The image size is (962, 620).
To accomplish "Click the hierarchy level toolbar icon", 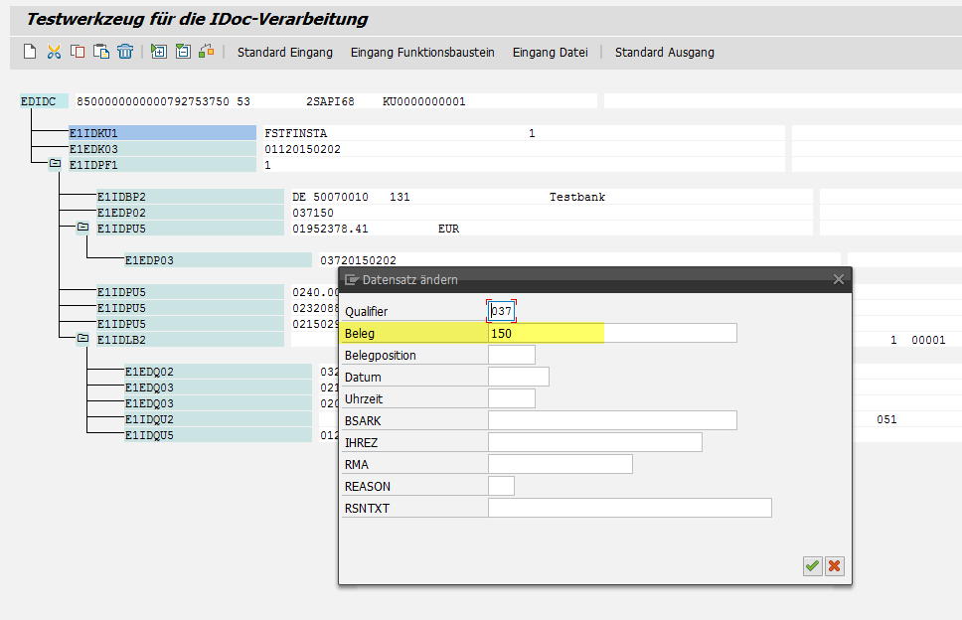I will point(207,52).
